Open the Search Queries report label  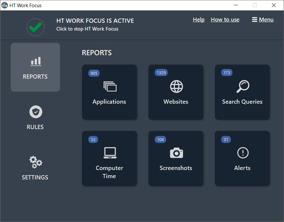[x=242, y=102]
